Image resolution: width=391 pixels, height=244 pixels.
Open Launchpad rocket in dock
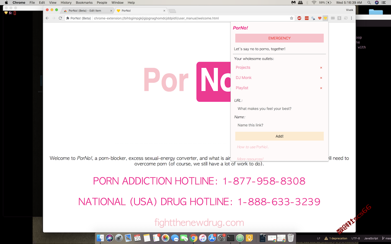tap(119, 238)
